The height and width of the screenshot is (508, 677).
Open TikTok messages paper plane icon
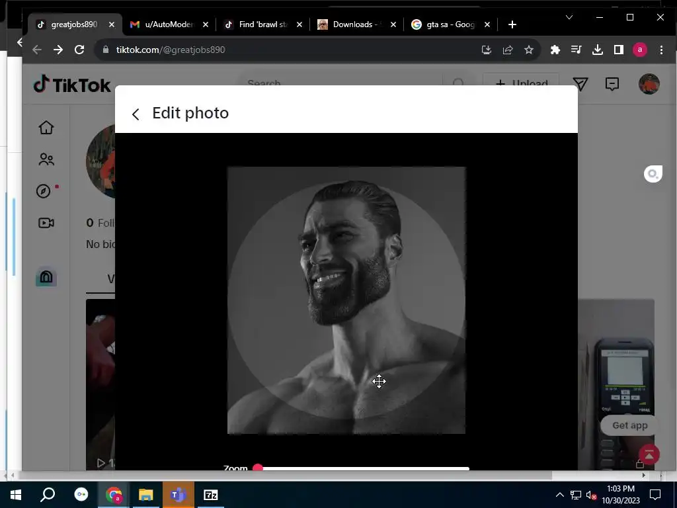pos(580,84)
